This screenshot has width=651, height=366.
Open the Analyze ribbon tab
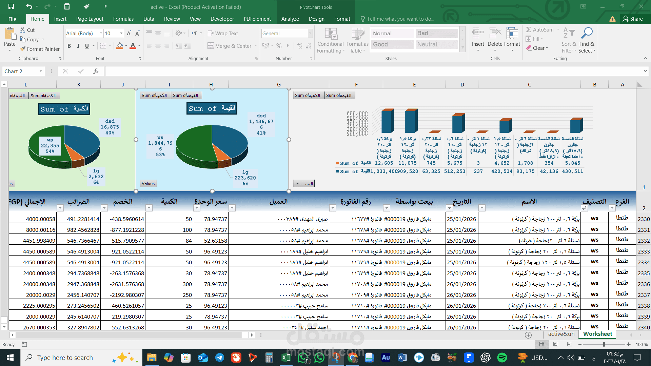coord(290,19)
